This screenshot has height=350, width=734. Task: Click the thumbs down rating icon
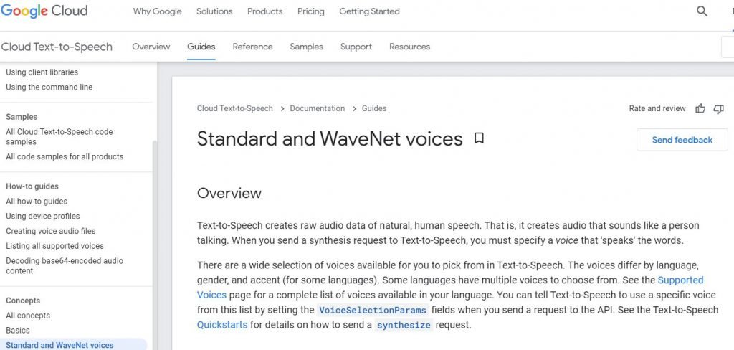click(x=718, y=109)
